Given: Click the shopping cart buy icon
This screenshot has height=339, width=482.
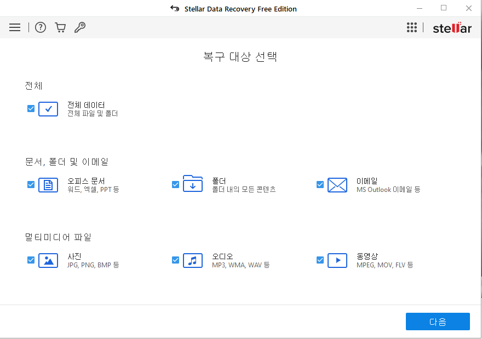Looking at the screenshot, I should 60,27.
